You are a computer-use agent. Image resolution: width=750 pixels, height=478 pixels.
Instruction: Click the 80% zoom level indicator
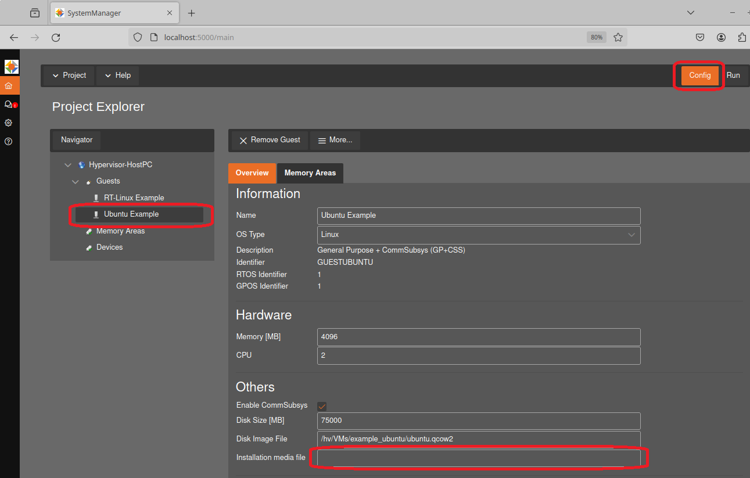coord(596,37)
